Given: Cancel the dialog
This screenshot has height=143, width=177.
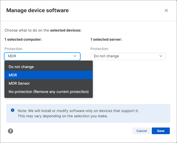Looking at the screenshot, I should pyautogui.click(x=142, y=131).
